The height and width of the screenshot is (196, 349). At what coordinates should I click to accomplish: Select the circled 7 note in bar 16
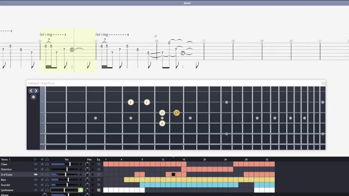point(183,53)
